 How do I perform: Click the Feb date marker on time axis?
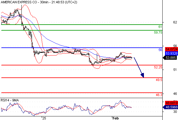click(x=116, y=118)
